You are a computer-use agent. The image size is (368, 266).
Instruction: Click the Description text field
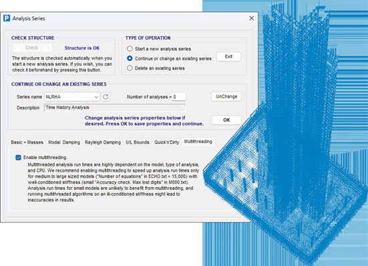pos(115,108)
